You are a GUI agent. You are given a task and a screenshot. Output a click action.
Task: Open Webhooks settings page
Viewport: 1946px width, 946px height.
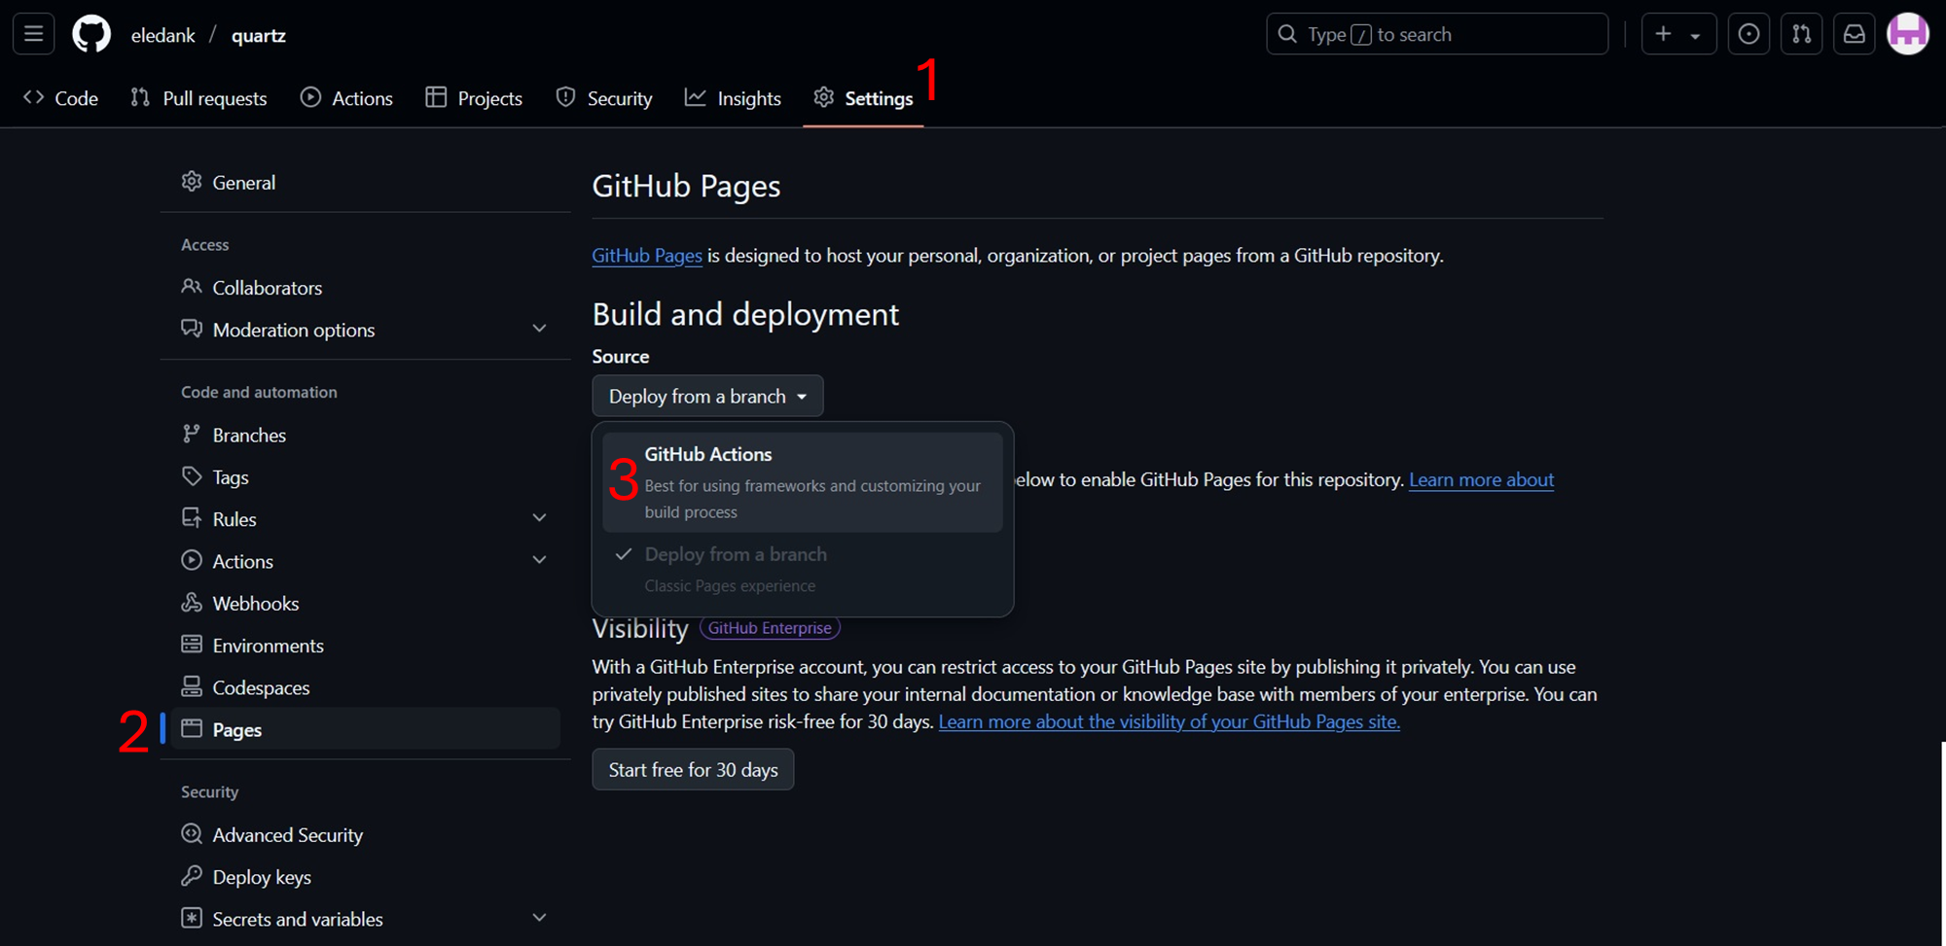(366, 603)
